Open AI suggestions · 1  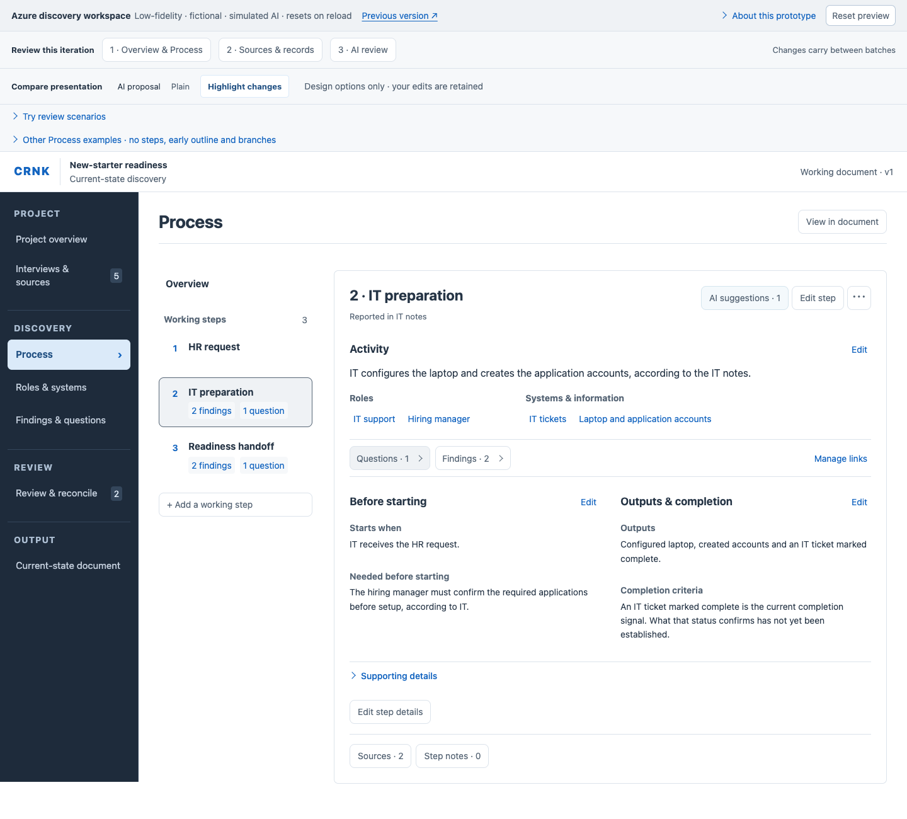tap(744, 298)
